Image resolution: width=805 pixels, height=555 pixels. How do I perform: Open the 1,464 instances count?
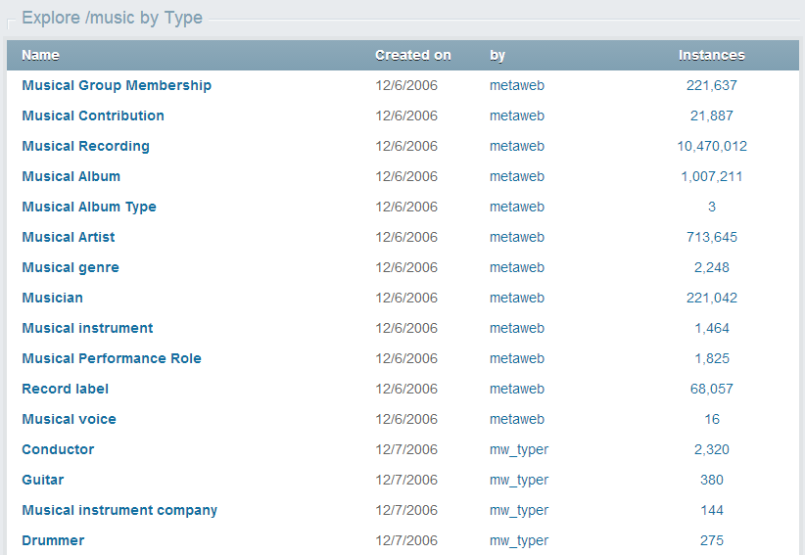click(x=712, y=328)
